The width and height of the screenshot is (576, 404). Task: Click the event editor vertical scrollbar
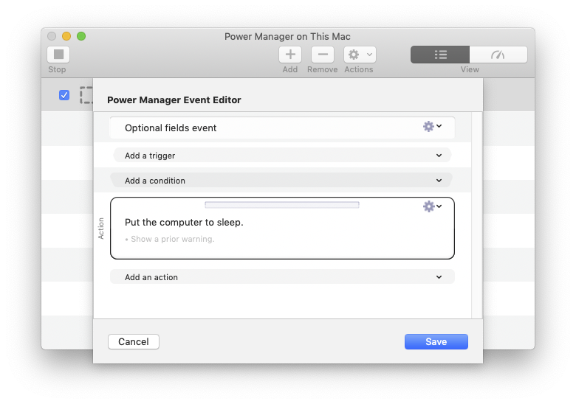pyautogui.click(x=476, y=215)
